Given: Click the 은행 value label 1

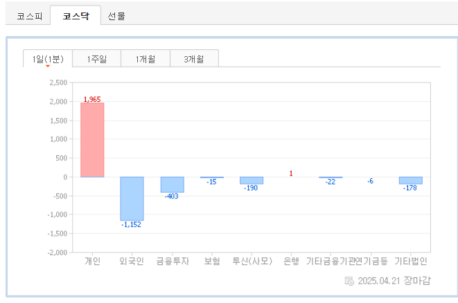Looking at the screenshot, I should (x=291, y=173).
